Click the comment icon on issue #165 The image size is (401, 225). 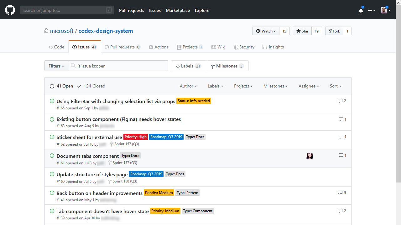340,101
